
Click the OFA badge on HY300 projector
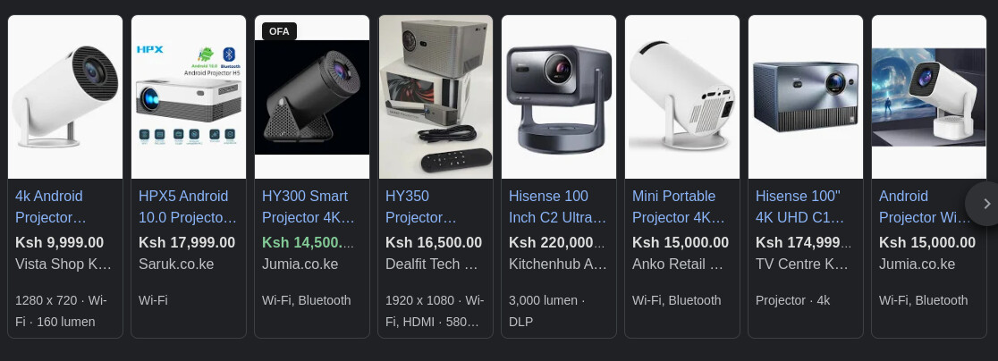click(279, 31)
